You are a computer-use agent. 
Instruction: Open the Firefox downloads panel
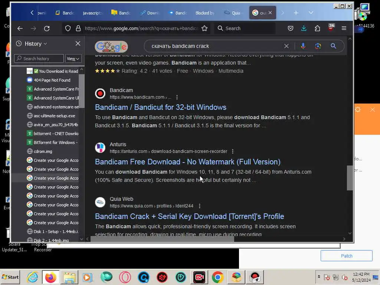(304, 28)
